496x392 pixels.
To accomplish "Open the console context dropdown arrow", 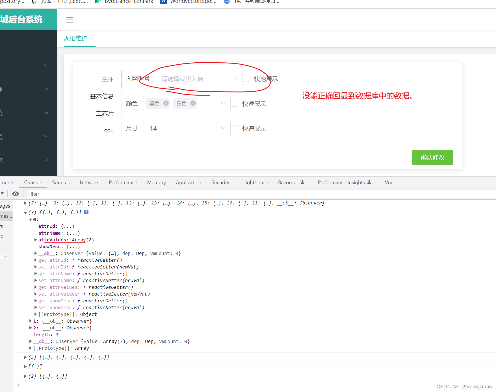I will tap(2, 194).
